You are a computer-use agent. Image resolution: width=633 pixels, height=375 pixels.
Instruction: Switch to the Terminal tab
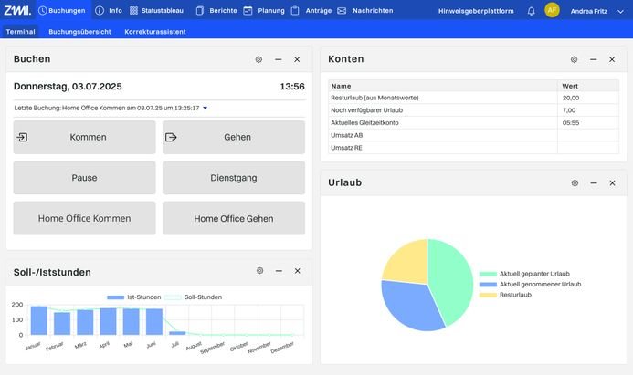pos(21,31)
